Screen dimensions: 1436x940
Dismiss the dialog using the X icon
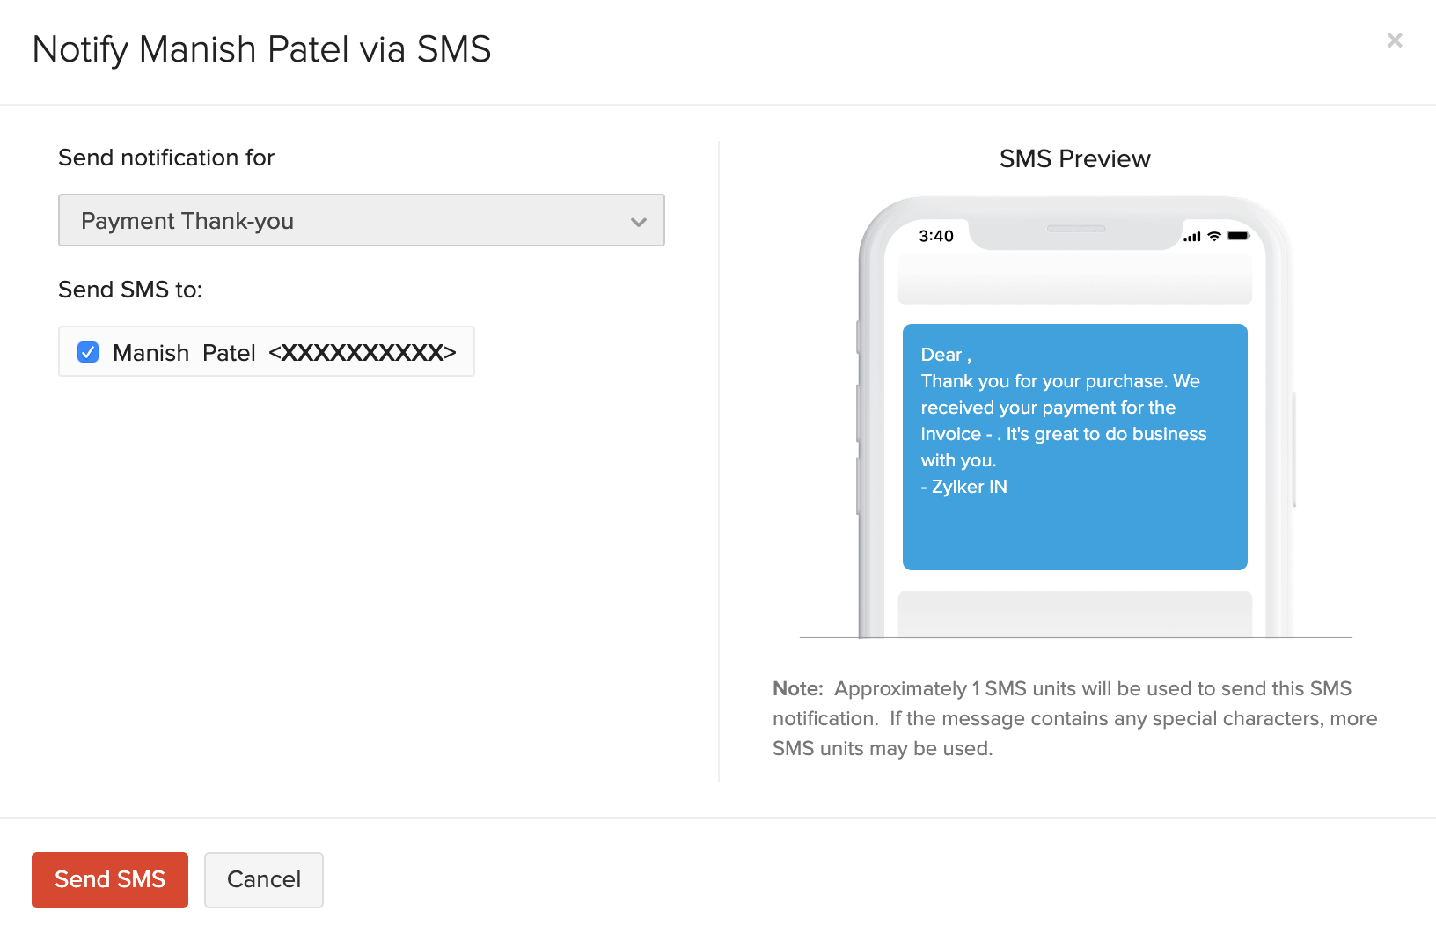pos(1395,40)
